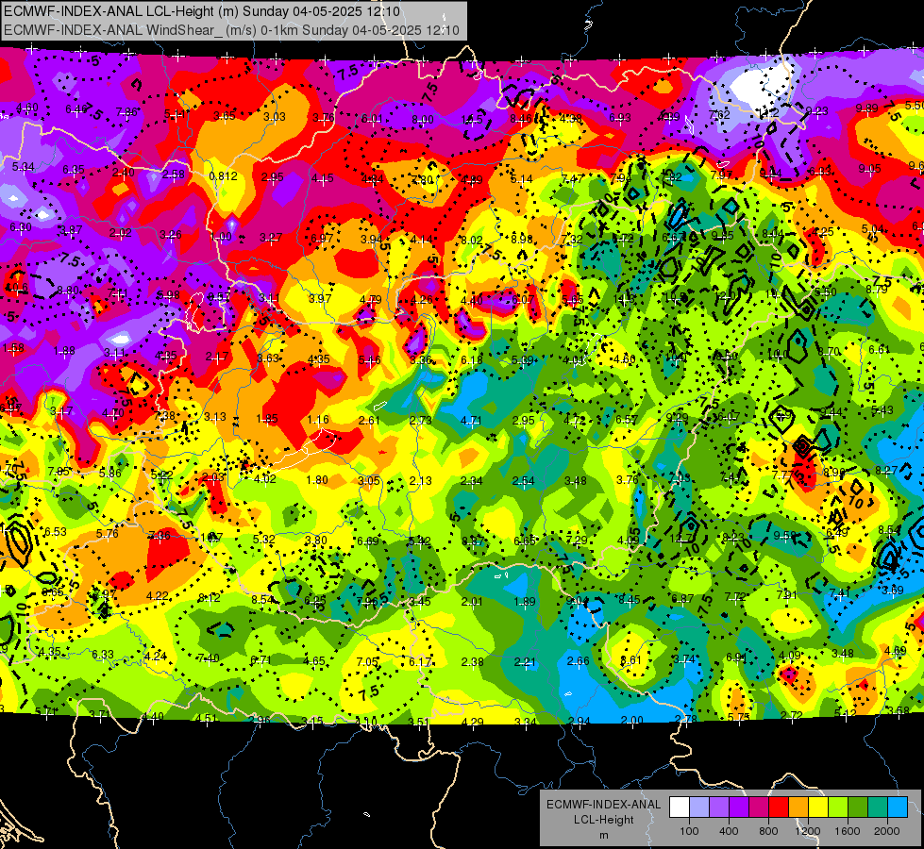Click the 1.80 shear value
Viewport: 924px width, 849px height.
pos(317,479)
